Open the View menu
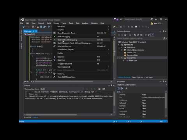The image size is (187, 140). click(34, 23)
